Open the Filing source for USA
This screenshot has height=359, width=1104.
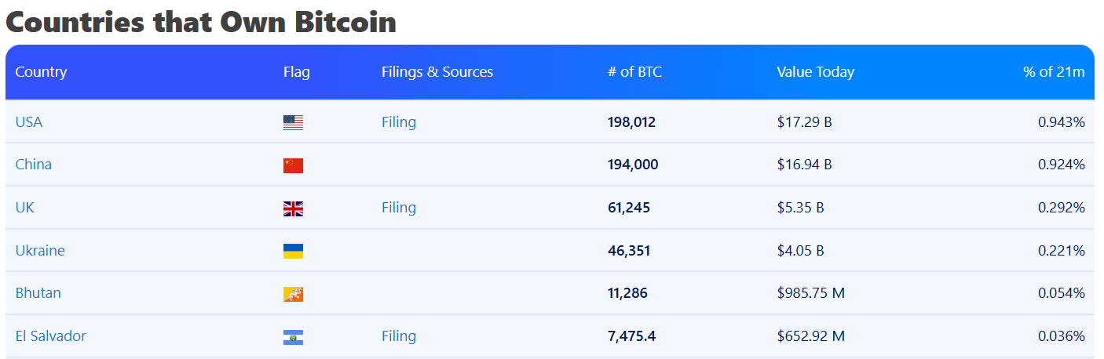click(x=399, y=122)
